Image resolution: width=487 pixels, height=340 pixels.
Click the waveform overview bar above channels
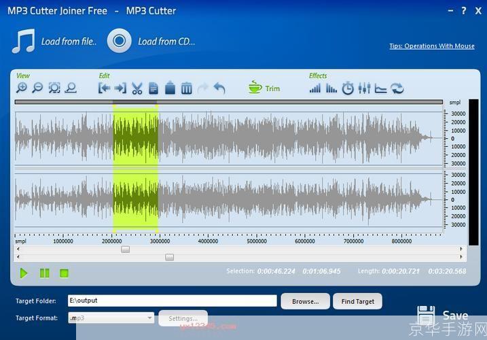(x=229, y=102)
